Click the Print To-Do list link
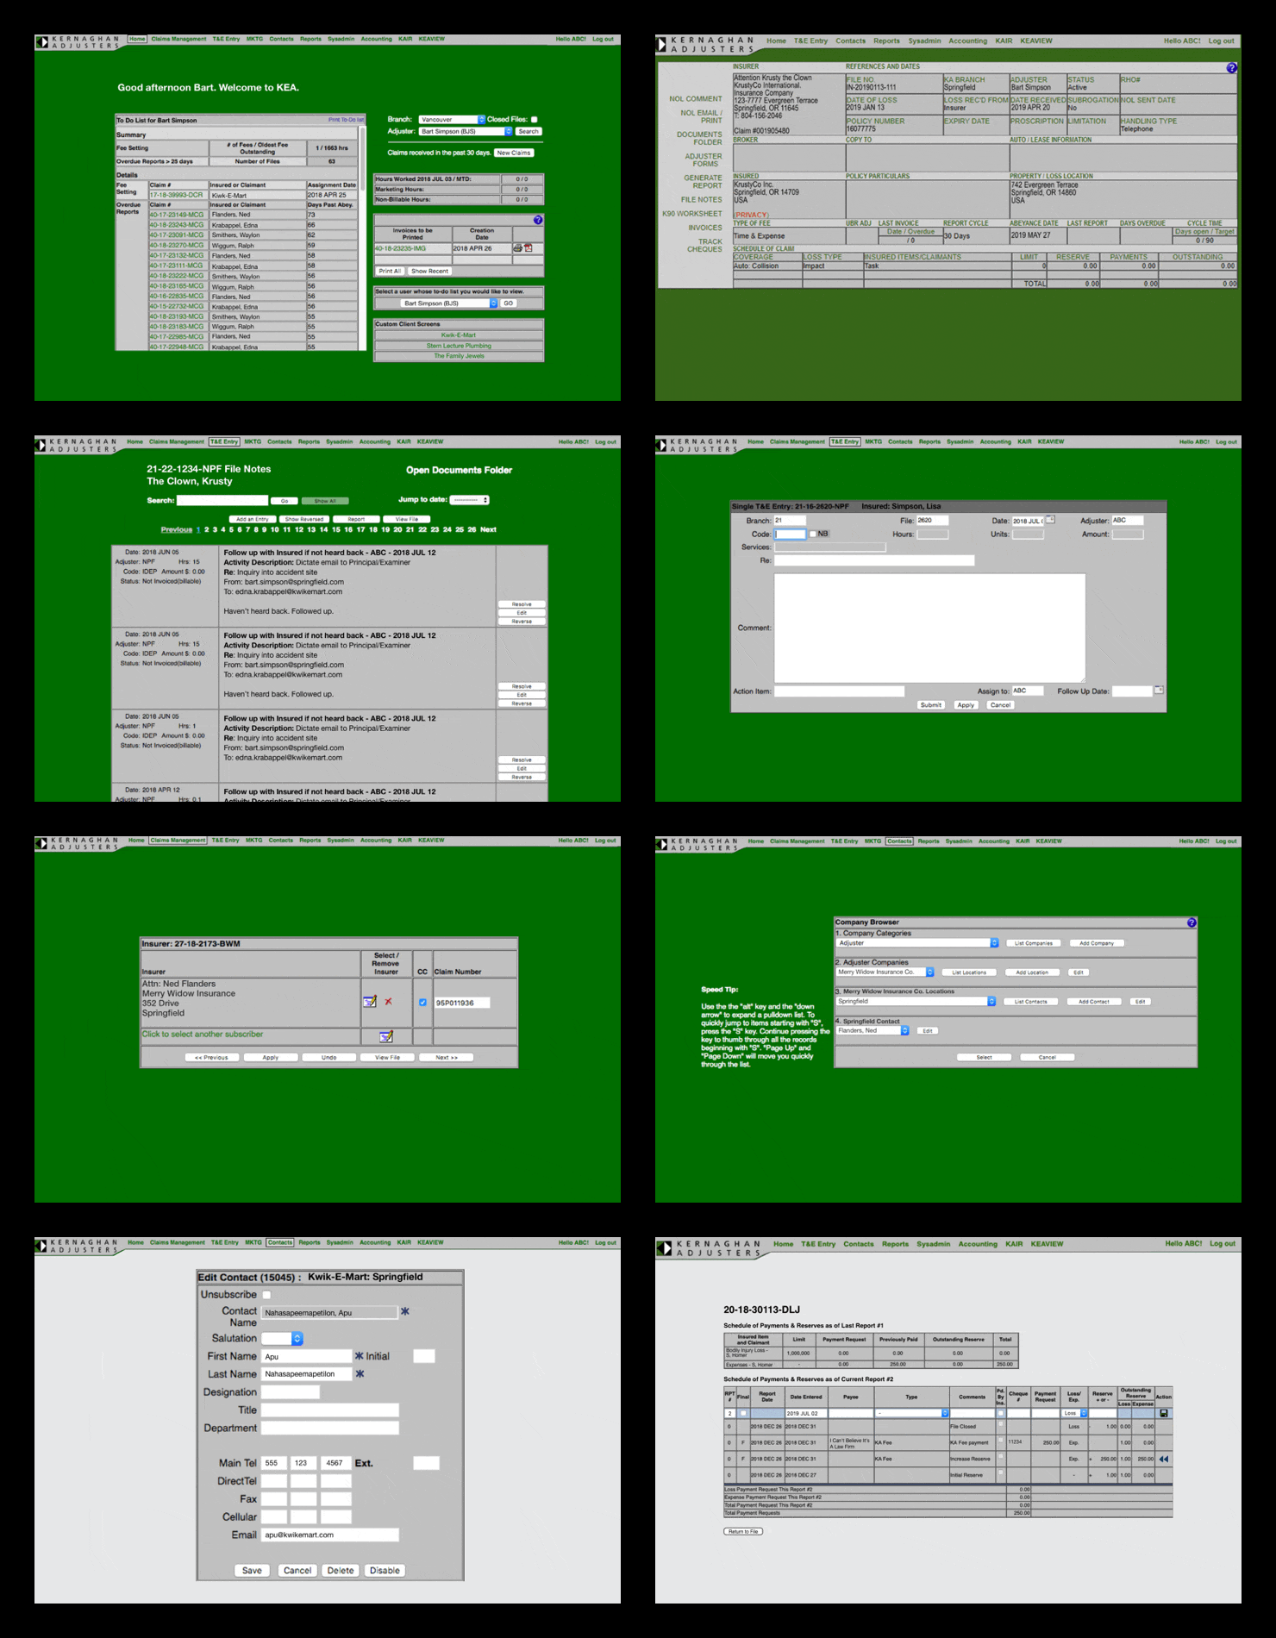 coord(346,120)
